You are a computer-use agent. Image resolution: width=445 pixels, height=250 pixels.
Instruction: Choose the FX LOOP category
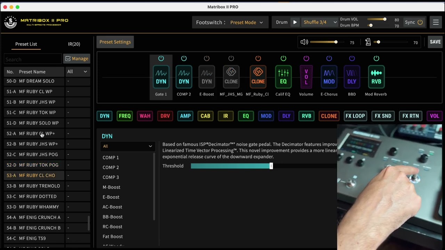[355, 116]
